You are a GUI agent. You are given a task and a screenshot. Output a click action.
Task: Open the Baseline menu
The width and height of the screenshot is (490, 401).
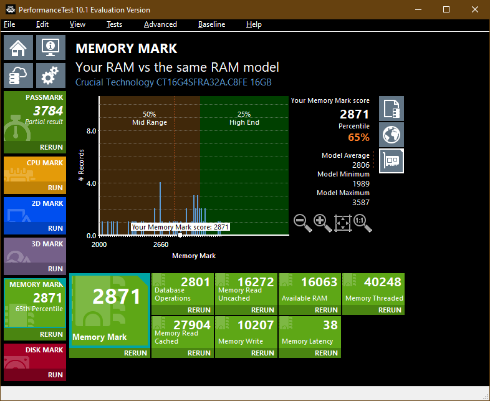pos(211,24)
